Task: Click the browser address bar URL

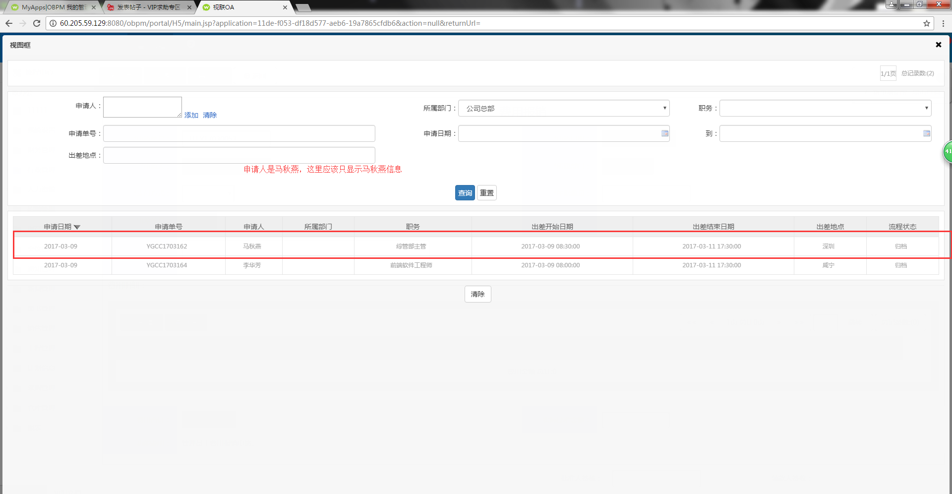Action: pos(270,23)
